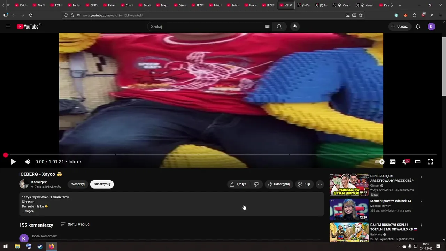Image resolution: width=446 pixels, height=251 pixels.
Task: Open Windows Start menu
Action: point(6,246)
